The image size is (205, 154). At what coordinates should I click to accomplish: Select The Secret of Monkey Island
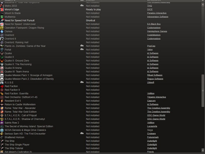click(x=29, y=126)
